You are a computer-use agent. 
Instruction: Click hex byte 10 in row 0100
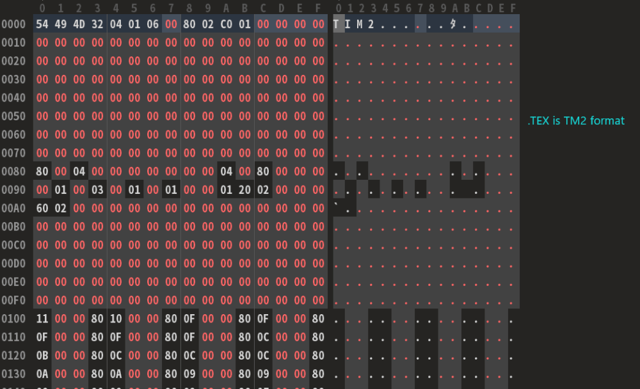point(115,319)
